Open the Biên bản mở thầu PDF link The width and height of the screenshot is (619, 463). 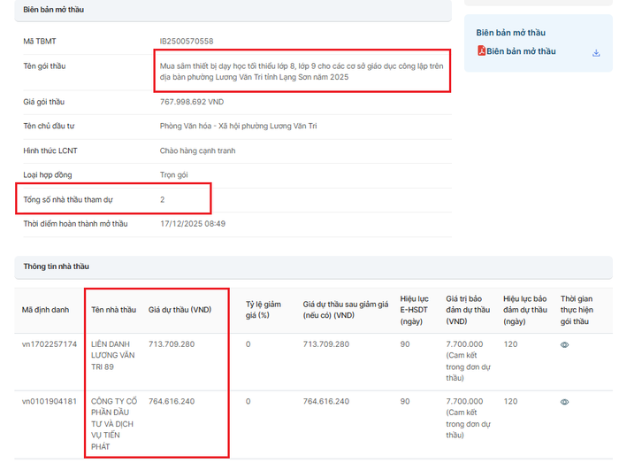(521, 51)
